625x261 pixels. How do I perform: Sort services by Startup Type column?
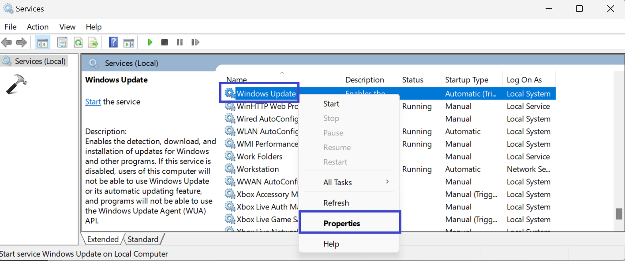point(466,80)
